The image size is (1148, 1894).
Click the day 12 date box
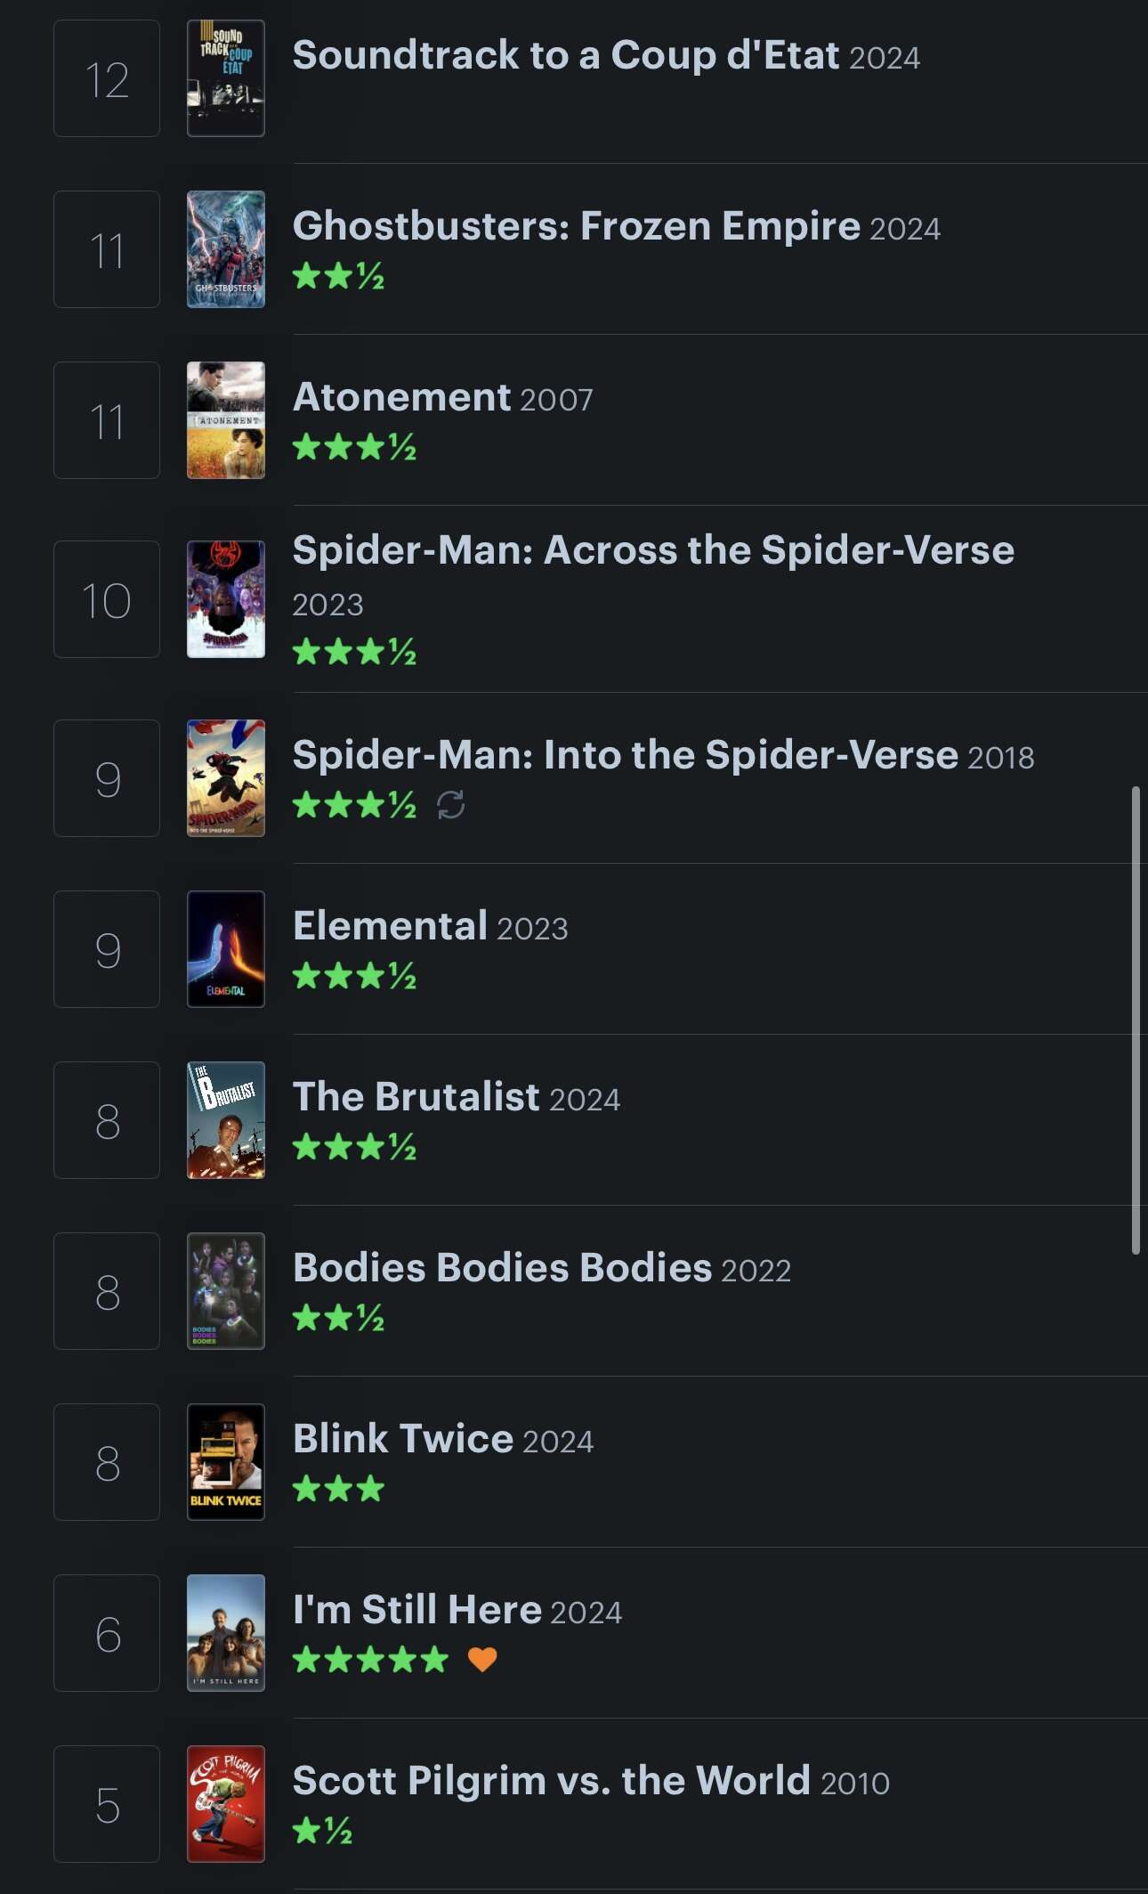coord(107,78)
